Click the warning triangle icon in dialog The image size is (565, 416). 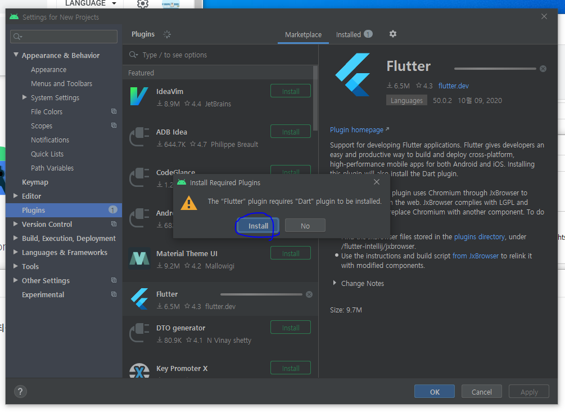click(x=188, y=203)
